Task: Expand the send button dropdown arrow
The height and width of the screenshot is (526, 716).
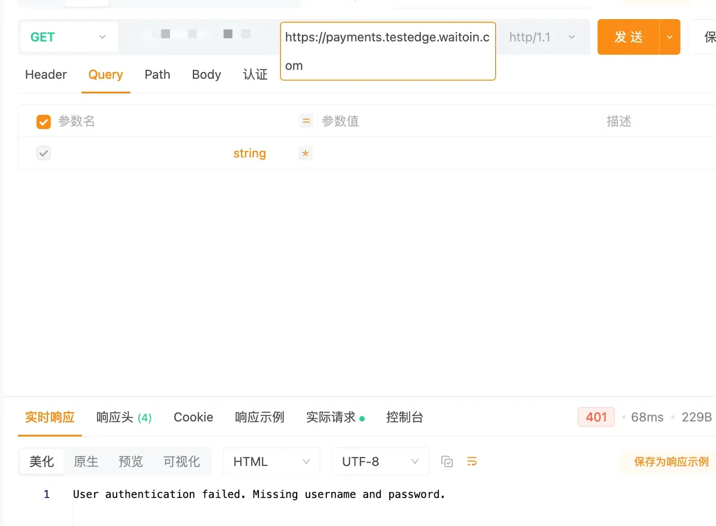Action: point(670,37)
